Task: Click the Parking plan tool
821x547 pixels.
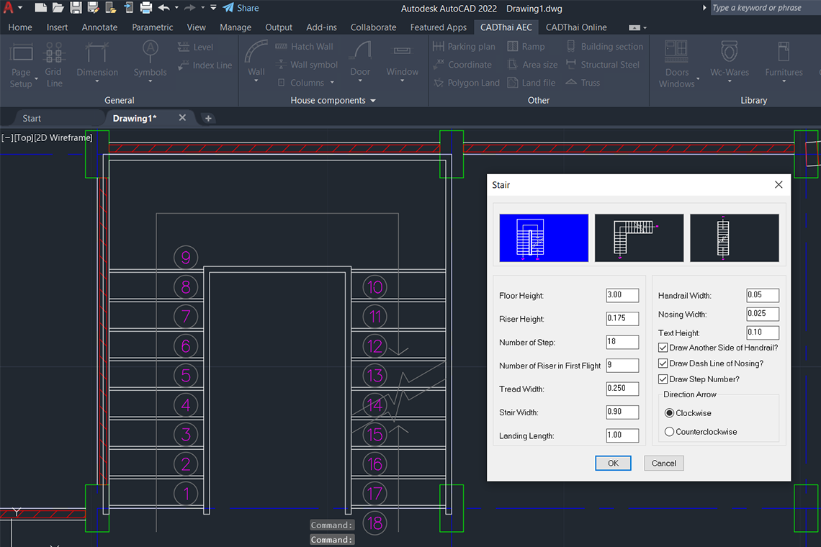Action: point(464,47)
